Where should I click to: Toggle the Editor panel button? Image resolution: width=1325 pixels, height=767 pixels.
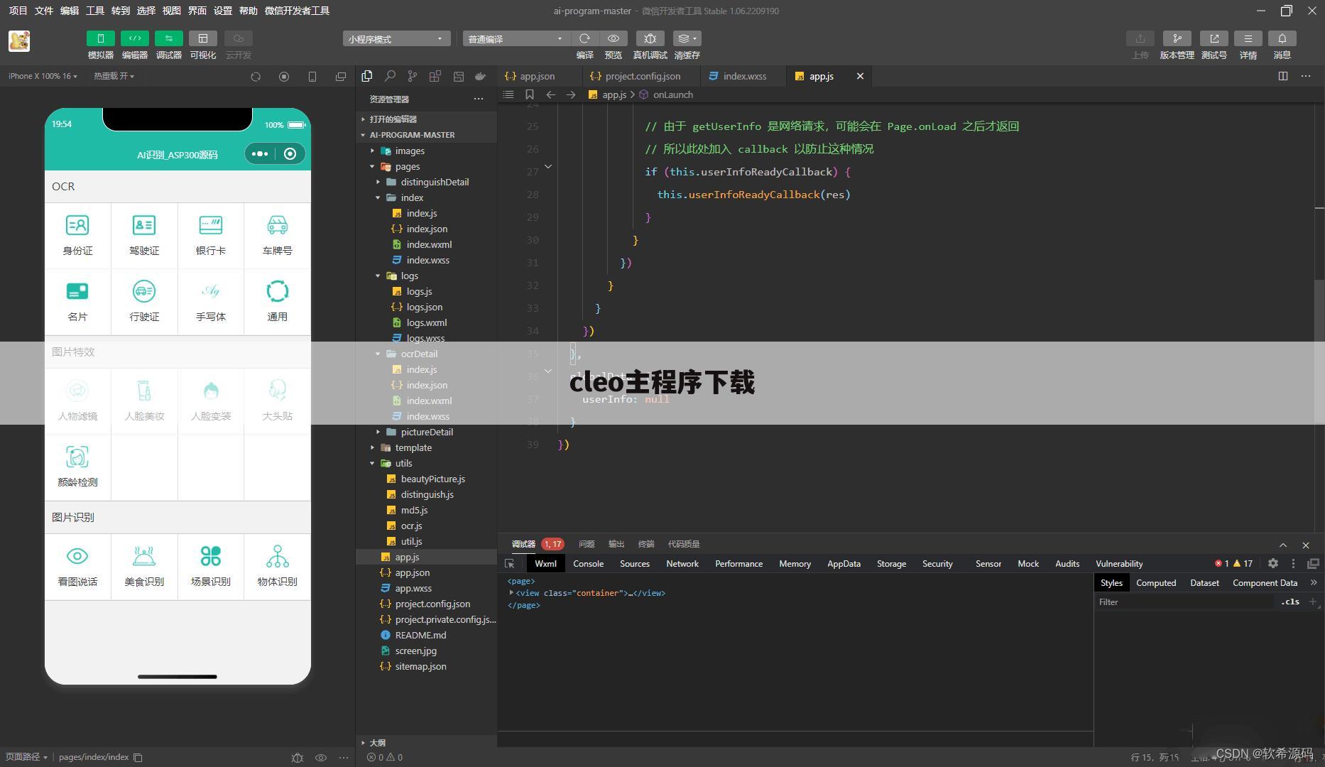[x=134, y=38]
